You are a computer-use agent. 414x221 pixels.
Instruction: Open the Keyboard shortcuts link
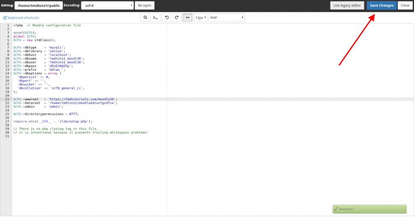point(23,18)
